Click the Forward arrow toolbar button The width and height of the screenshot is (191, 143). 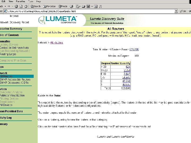9,6
